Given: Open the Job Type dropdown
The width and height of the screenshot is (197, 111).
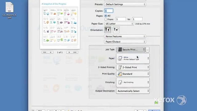Looking at the screenshot, I should 131,50.
